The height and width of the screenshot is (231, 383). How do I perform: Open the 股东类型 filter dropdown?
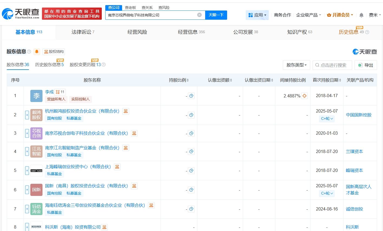tap(296, 65)
